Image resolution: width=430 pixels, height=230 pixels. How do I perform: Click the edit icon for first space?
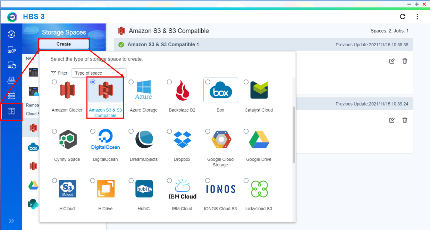tap(392, 61)
